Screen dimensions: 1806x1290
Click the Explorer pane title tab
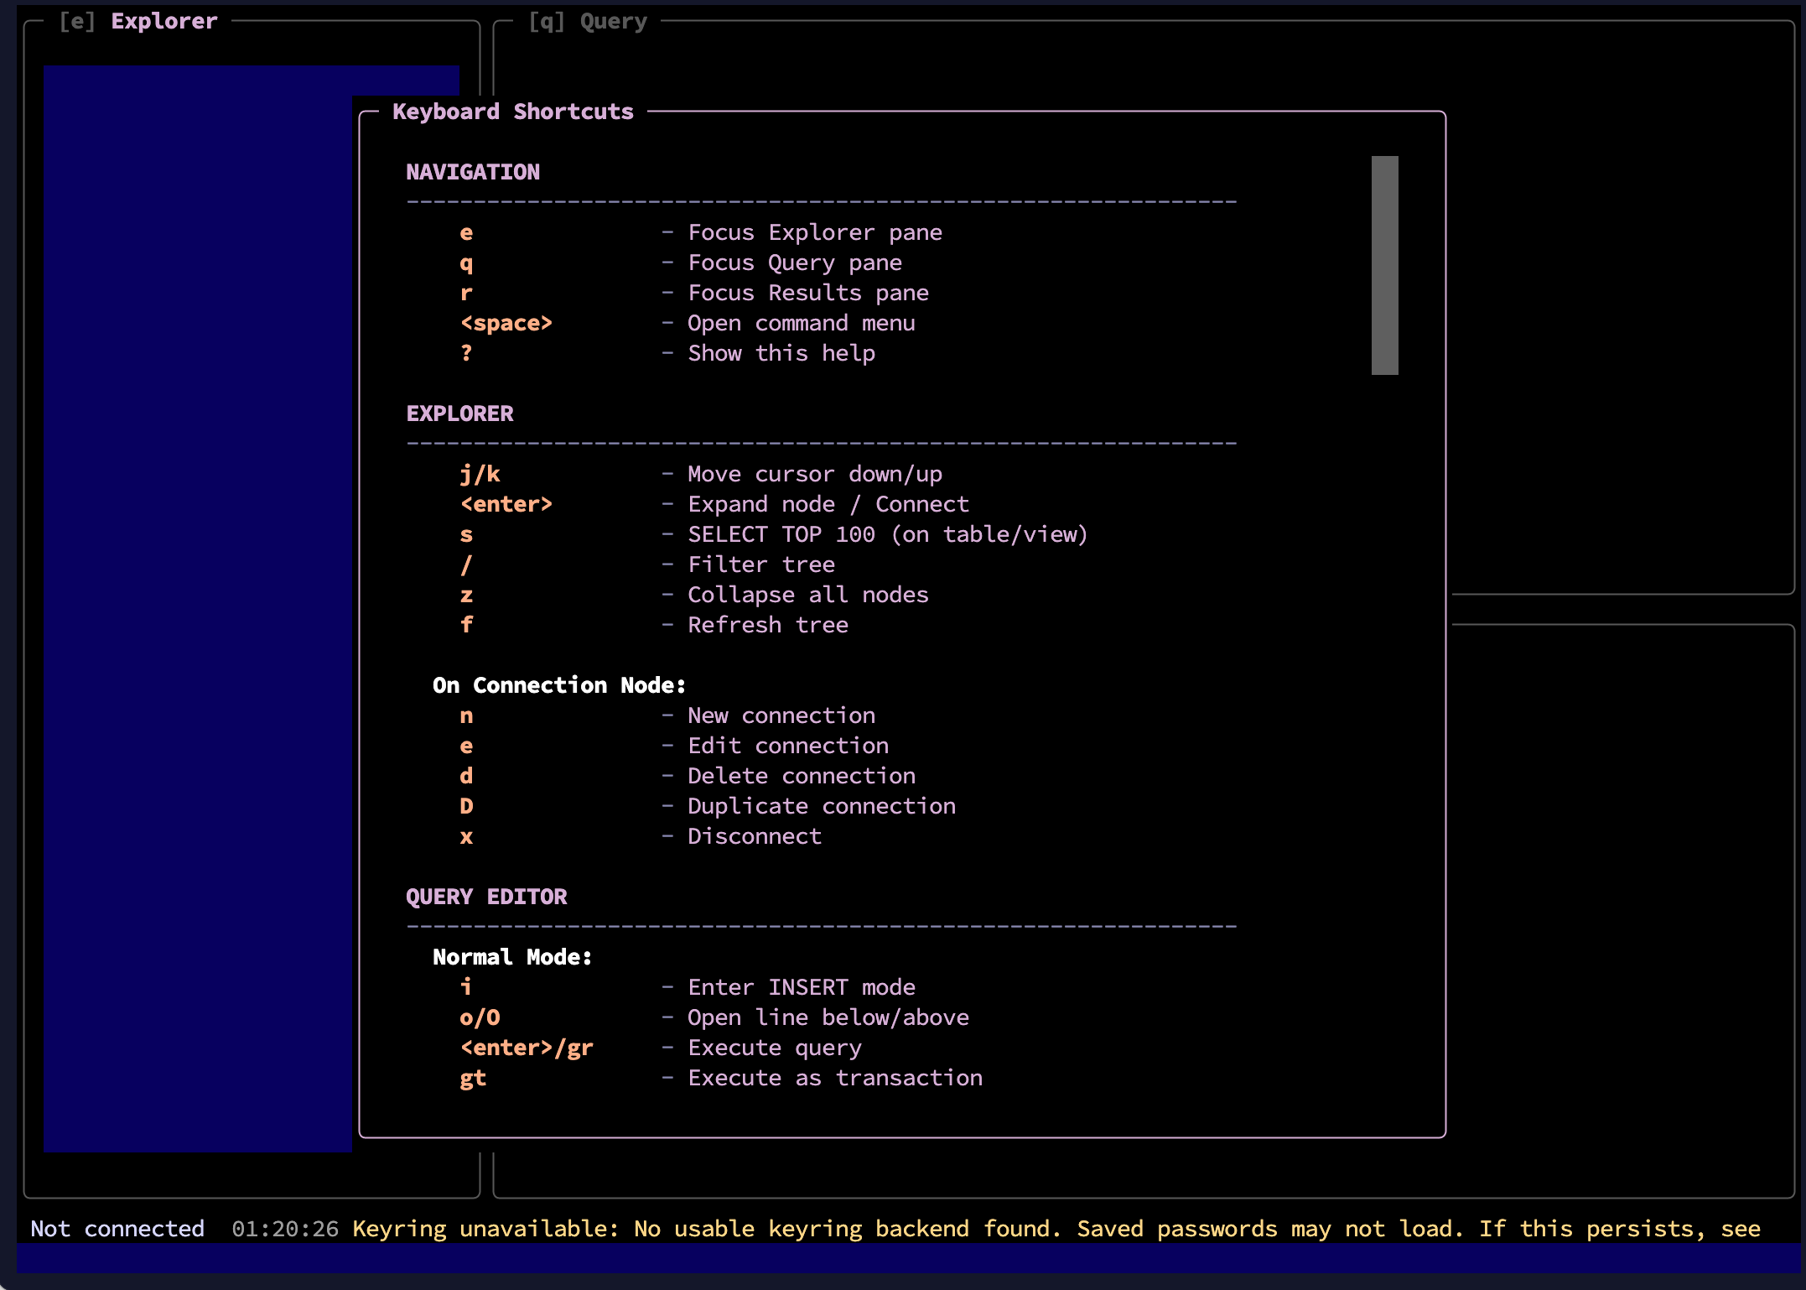[139, 21]
